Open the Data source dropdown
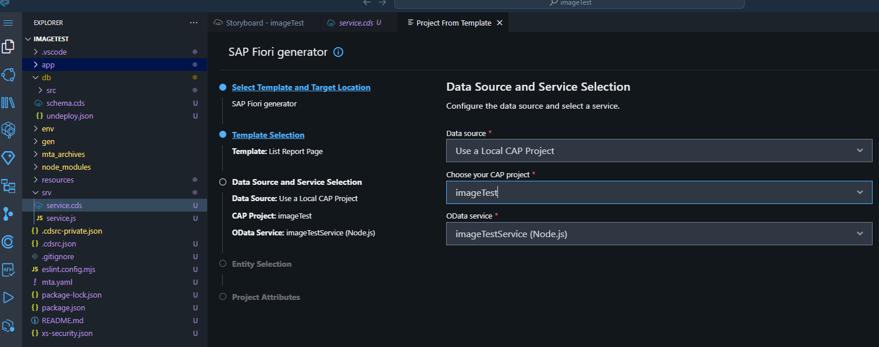879x347 pixels. [x=659, y=151]
